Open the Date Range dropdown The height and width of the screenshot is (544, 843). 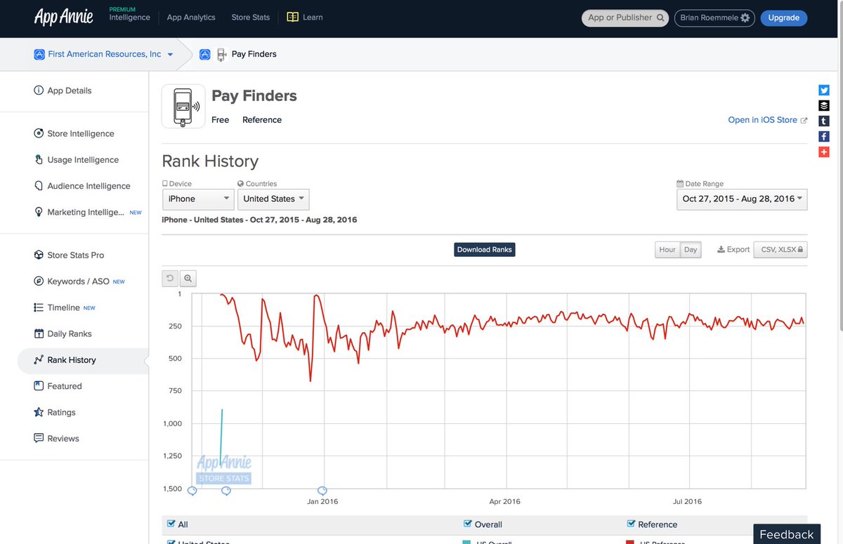tap(742, 199)
